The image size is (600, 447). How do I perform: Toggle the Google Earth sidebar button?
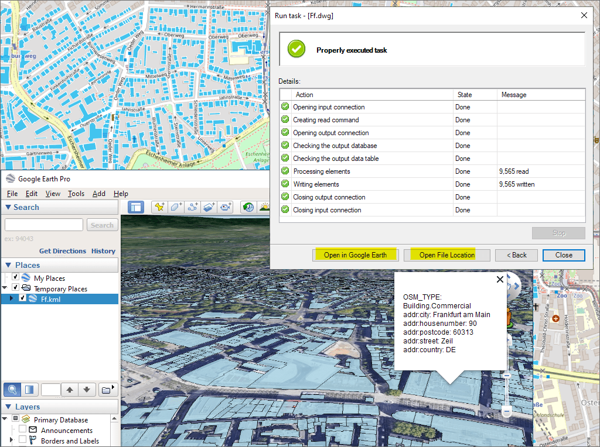pos(136,207)
